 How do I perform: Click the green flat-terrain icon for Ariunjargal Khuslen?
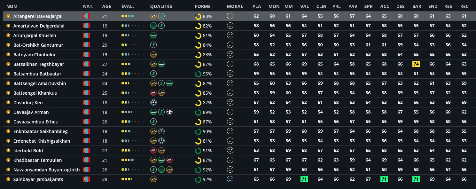point(153,35)
